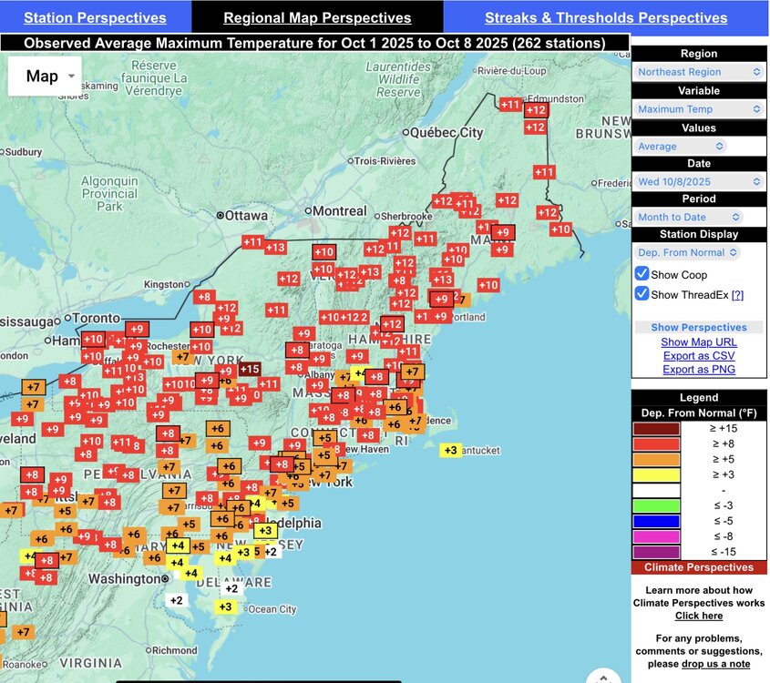Click the Show Map URL link
The height and width of the screenshot is (683, 770).
click(x=698, y=341)
